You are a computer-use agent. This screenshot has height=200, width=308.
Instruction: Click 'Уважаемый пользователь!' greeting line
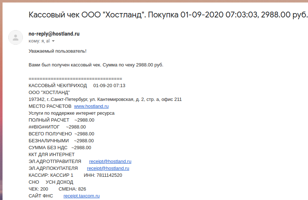[58, 51]
